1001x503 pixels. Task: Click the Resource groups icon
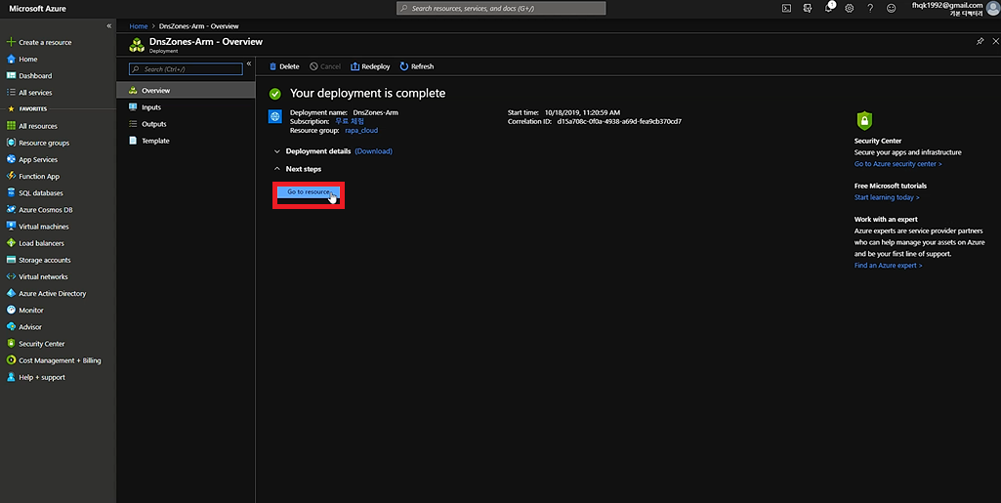tap(11, 143)
